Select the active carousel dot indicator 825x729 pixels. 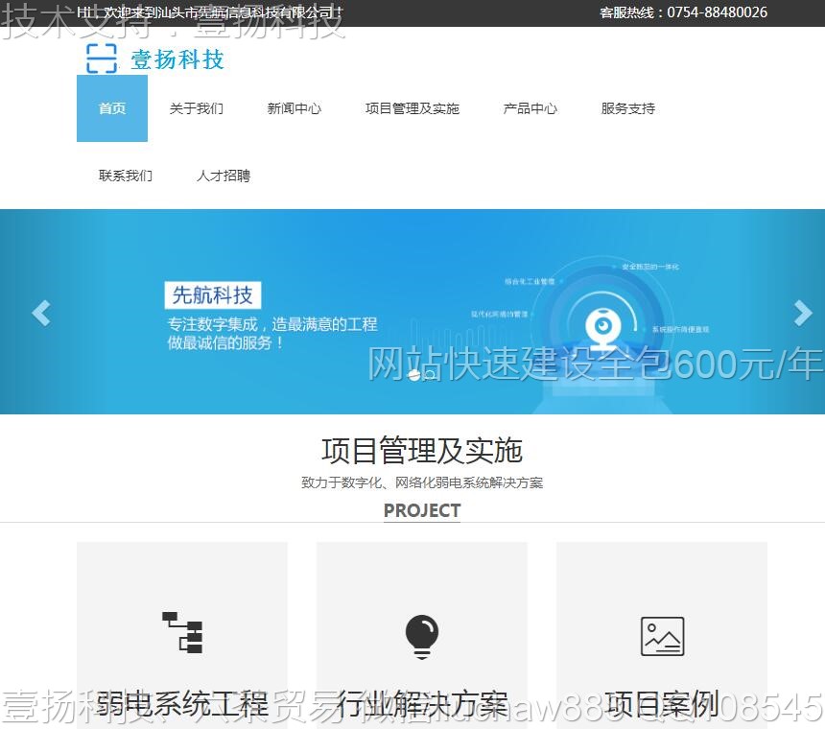coord(414,377)
